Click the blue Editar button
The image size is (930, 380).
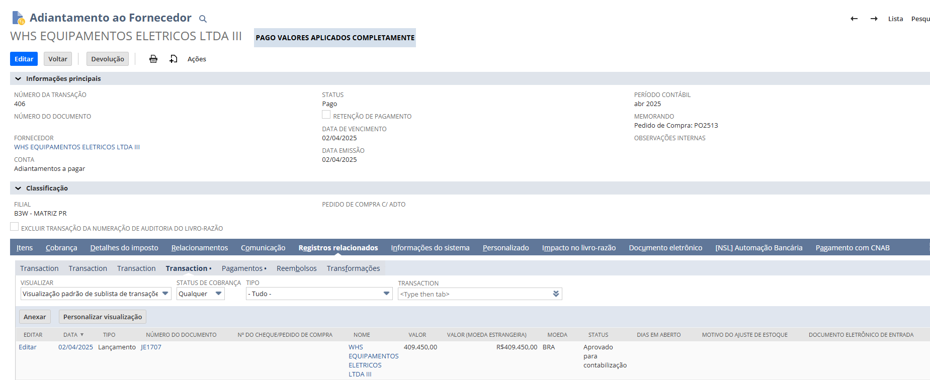coord(24,59)
